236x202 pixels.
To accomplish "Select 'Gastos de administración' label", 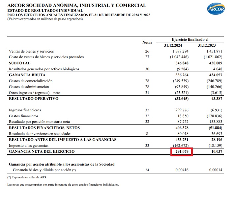I will (29, 87).
